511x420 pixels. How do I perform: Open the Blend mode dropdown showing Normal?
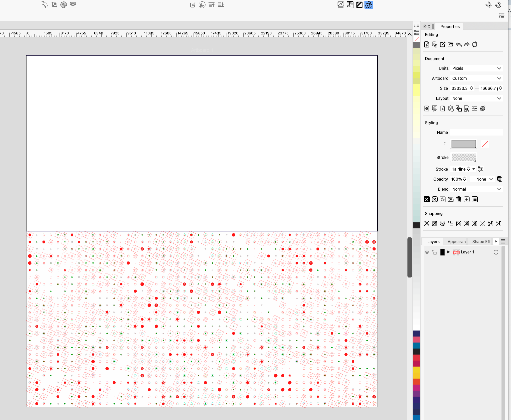pos(476,189)
